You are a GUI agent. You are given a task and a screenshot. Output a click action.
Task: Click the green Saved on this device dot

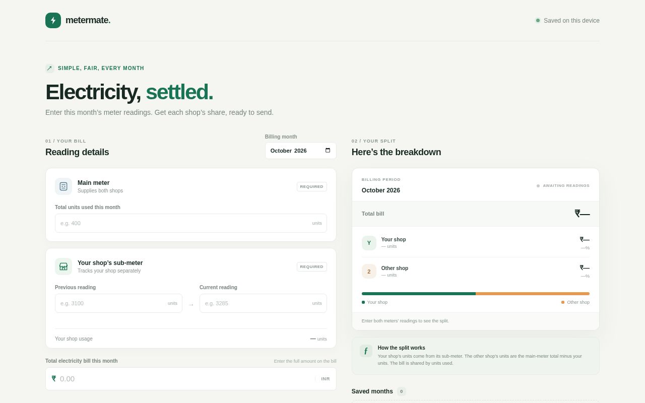click(538, 21)
